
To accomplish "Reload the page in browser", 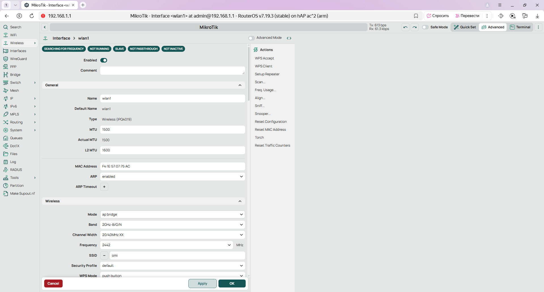I will tap(32, 16).
